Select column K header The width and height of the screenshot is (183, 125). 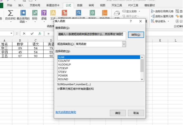click(160, 40)
